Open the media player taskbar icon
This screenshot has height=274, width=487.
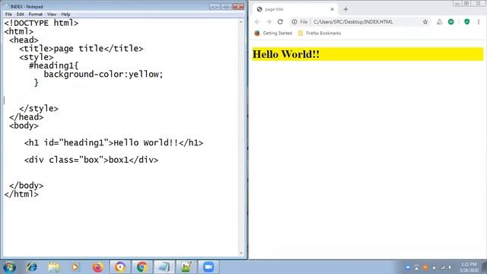[x=75, y=267]
